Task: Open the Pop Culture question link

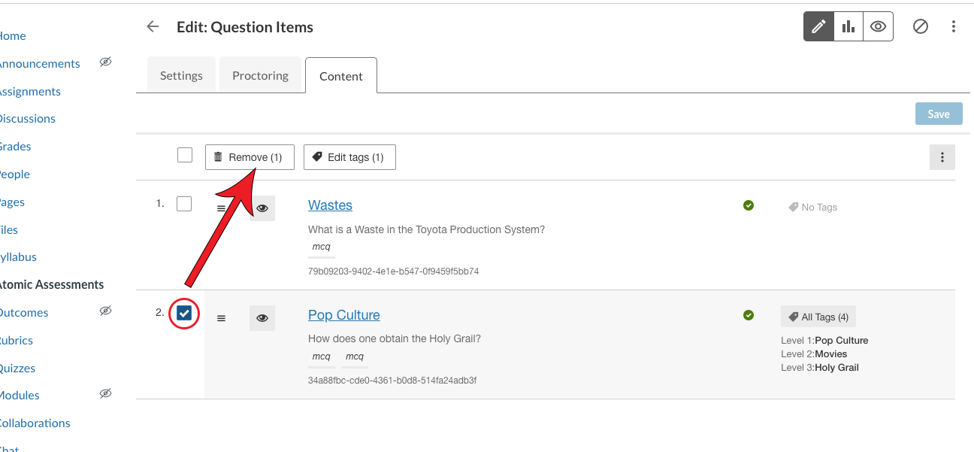Action: point(343,314)
